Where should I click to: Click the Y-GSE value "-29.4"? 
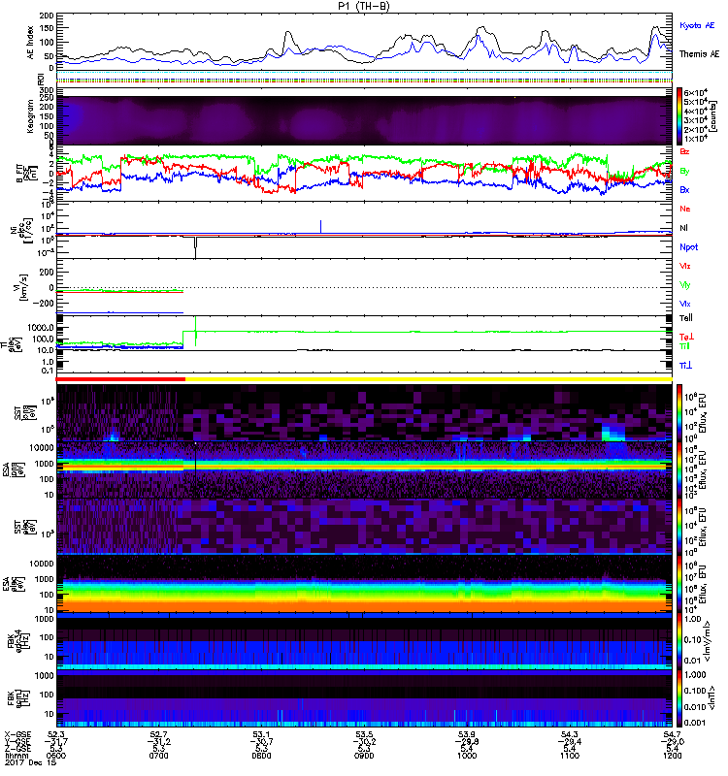pyautogui.click(x=570, y=742)
